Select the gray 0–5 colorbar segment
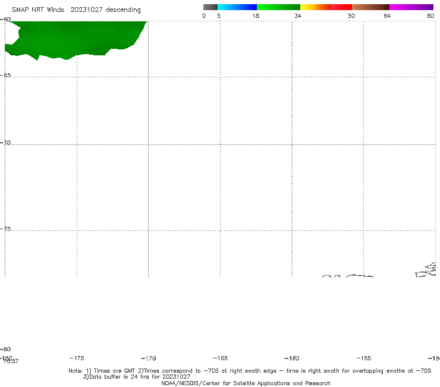440x387 pixels. pos(210,7)
